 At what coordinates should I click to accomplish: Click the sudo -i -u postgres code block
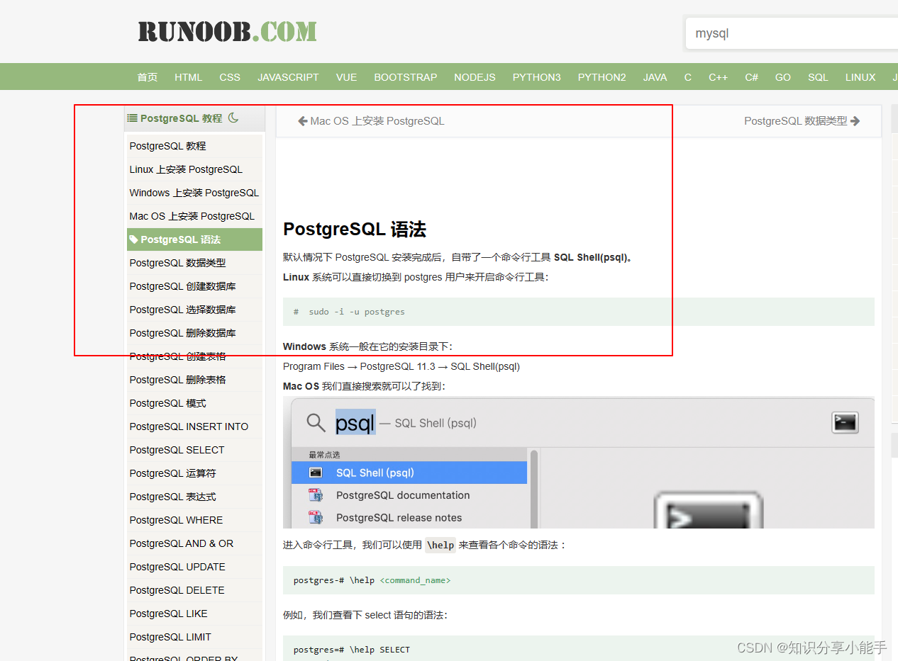578,312
